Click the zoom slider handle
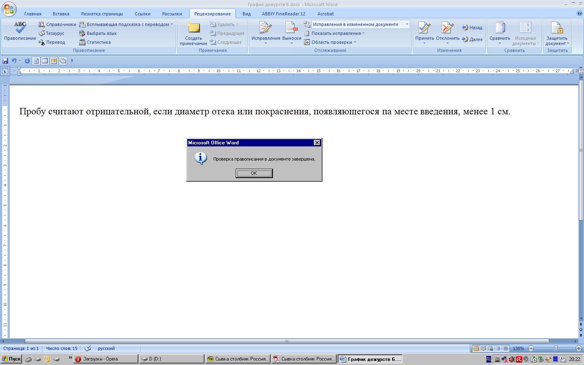The height and width of the screenshot is (365, 584). 556,348
